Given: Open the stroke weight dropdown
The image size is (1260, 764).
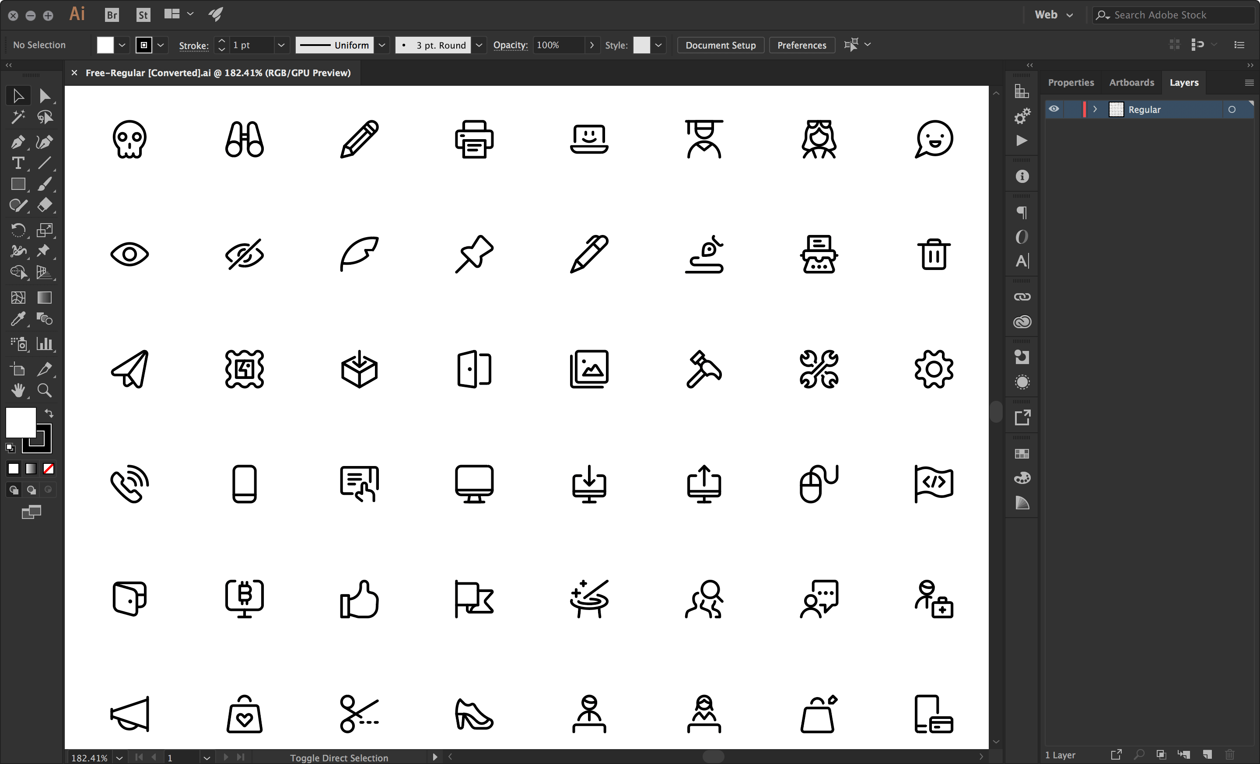Looking at the screenshot, I should tap(281, 45).
